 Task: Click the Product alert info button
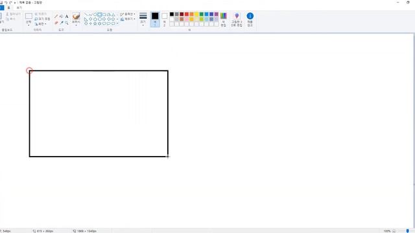point(250,19)
